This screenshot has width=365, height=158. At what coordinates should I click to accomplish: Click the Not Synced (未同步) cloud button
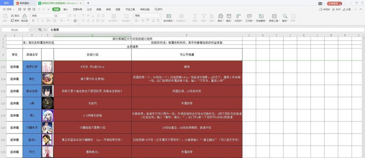coord(325,9)
